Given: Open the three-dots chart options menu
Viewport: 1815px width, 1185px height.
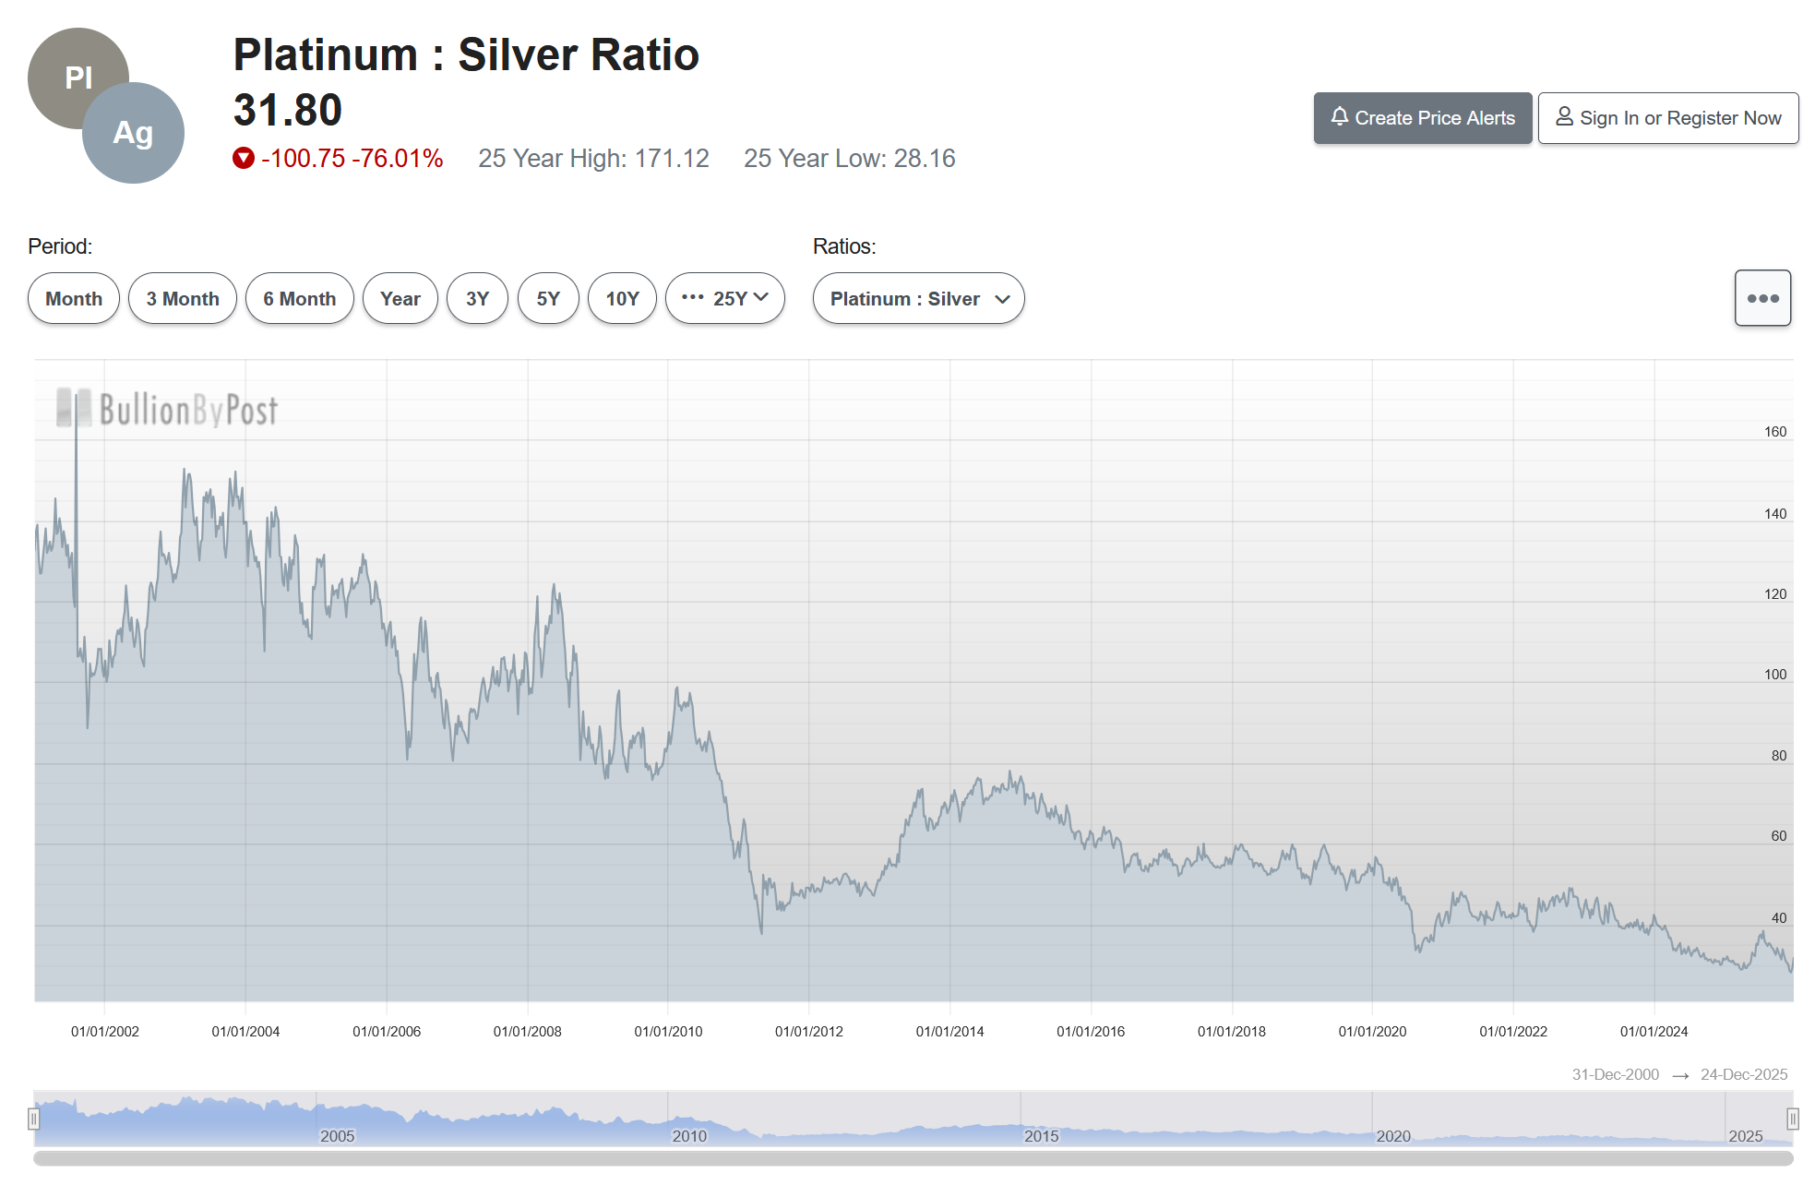Looking at the screenshot, I should [1761, 298].
